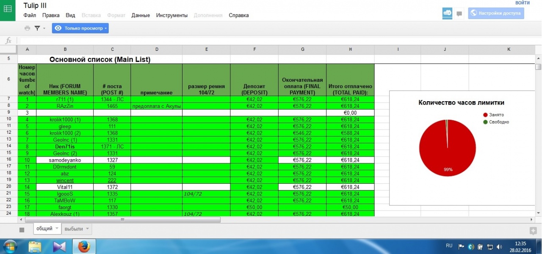Click the explore button in bottom-right corner
542x254 pixels.
pos(533,230)
